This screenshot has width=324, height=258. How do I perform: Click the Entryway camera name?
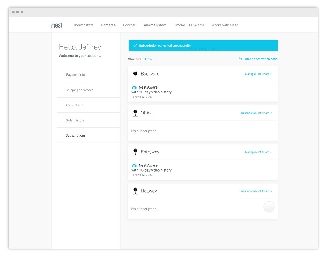150,152
